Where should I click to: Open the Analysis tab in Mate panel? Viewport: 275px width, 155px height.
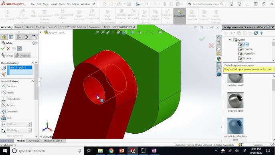click(22, 55)
